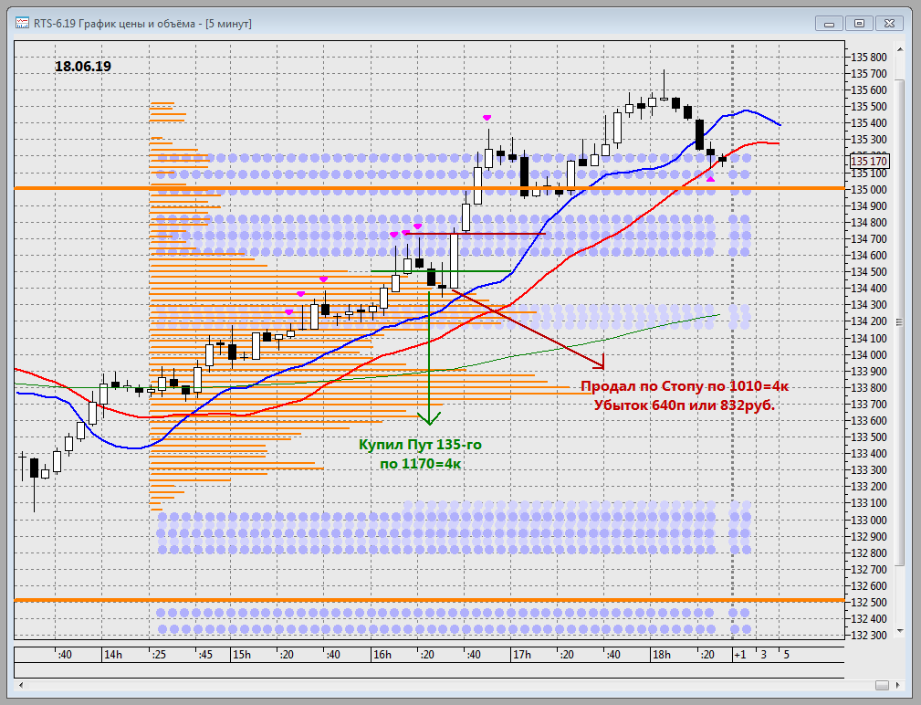
Task: Click the magenta up-triangle below 135 100
Action: pos(711,179)
